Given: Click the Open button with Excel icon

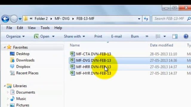Looking at the screenshot, I should tap(41, 36).
